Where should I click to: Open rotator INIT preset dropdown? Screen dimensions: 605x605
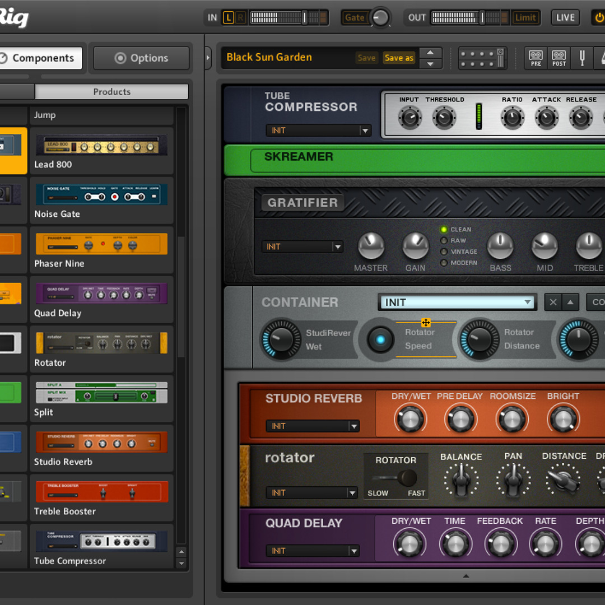(x=311, y=493)
